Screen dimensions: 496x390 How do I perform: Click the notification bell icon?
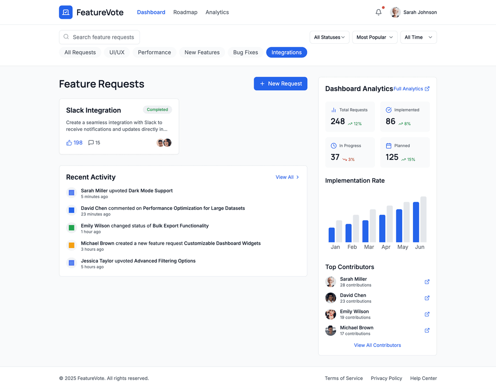[378, 12]
